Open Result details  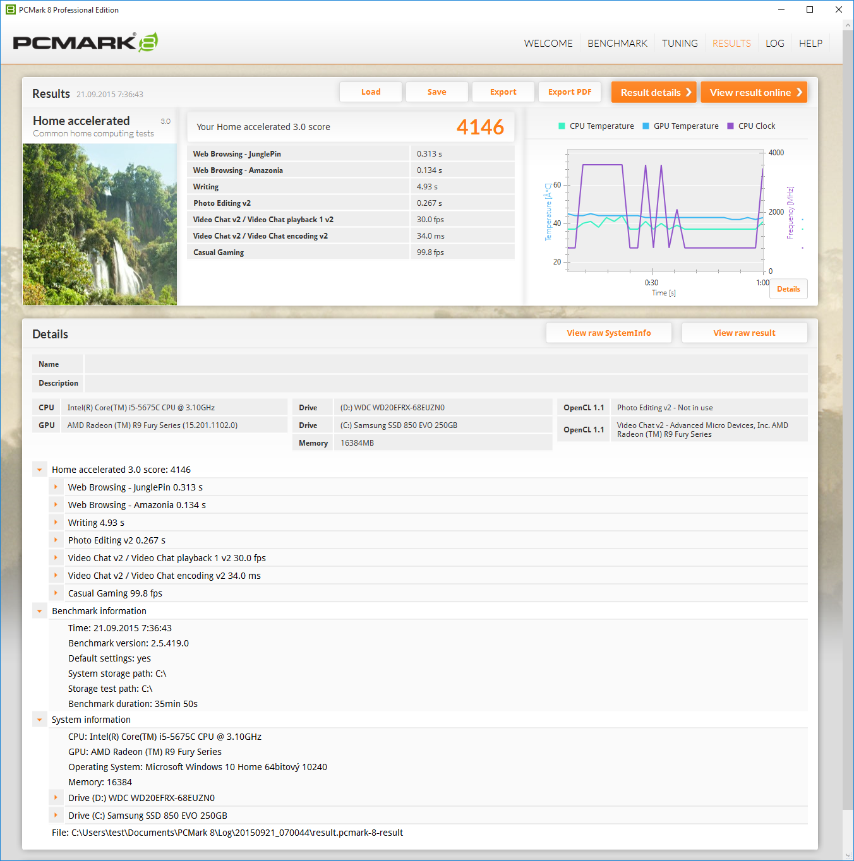654,92
